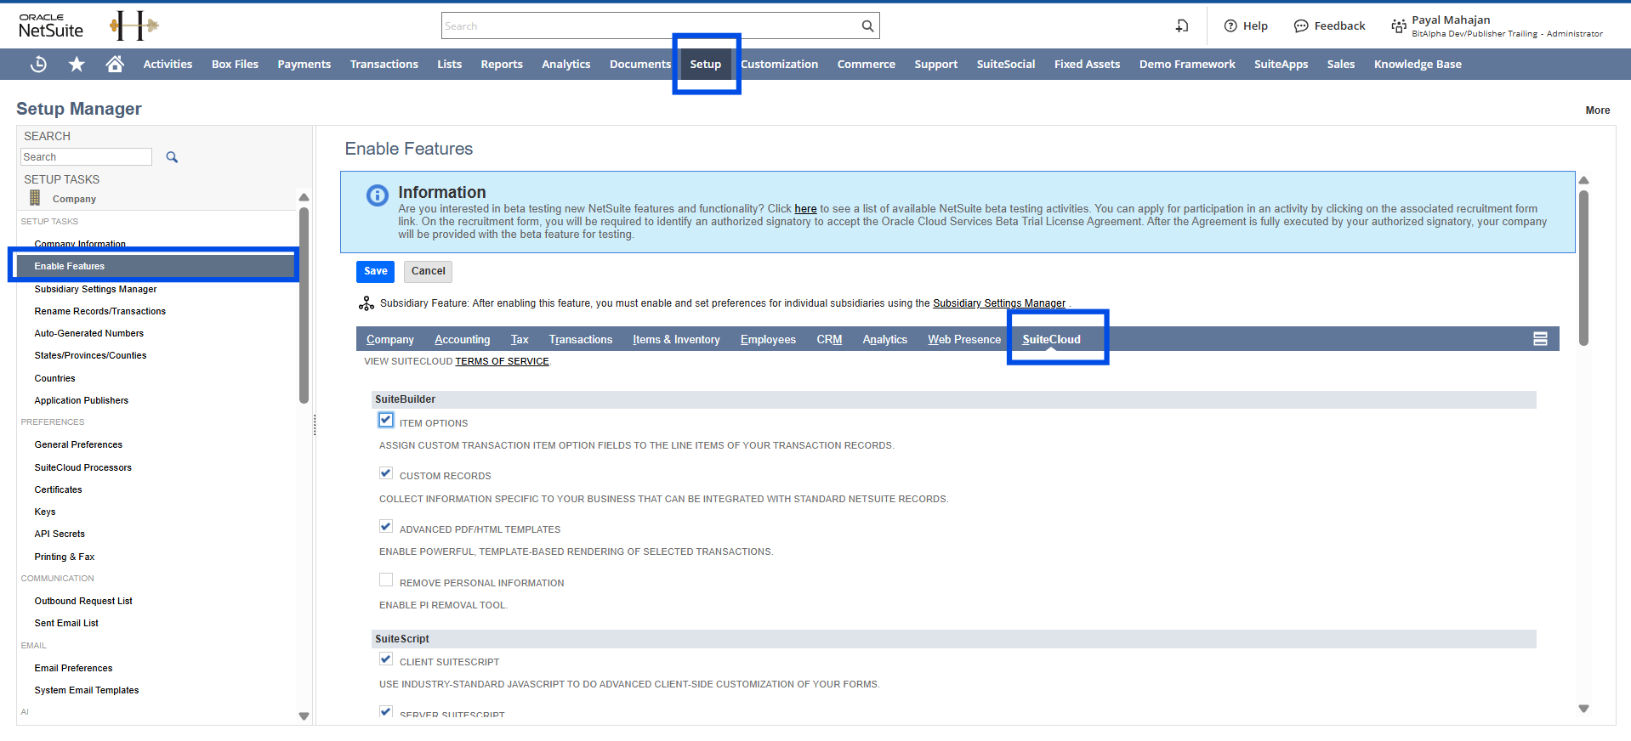Click the Information circle icon

point(378,195)
